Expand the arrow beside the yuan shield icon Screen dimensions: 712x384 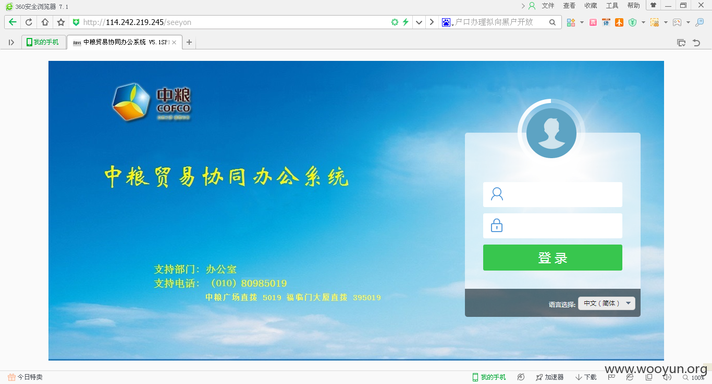643,22
